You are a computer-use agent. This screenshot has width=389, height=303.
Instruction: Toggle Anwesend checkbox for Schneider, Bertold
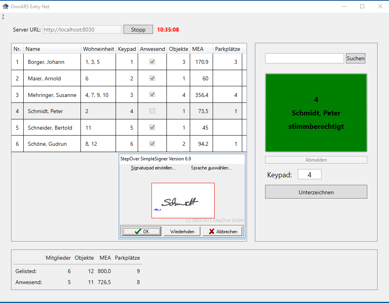152,127
